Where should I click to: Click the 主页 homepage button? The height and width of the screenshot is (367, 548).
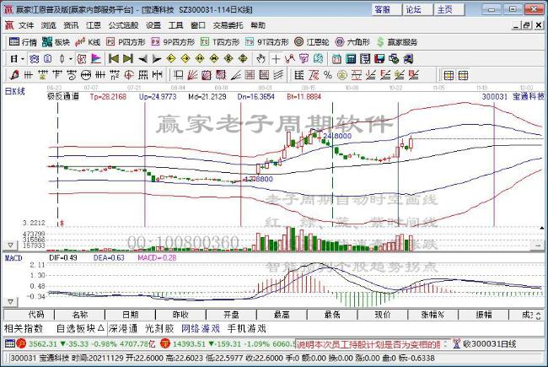point(444,11)
